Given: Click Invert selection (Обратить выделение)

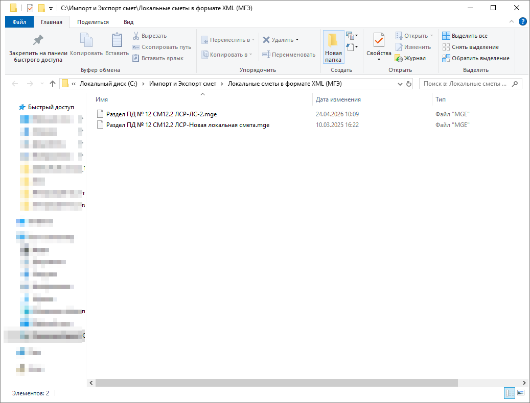Looking at the screenshot, I should (476, 58).
